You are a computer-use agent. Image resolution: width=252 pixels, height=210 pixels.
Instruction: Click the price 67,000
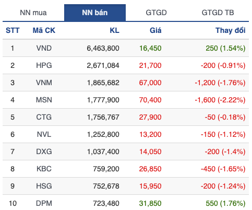(150, 83)
